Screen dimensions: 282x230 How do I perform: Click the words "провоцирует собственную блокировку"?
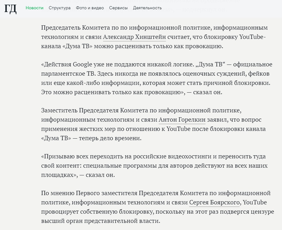[98, 212]
